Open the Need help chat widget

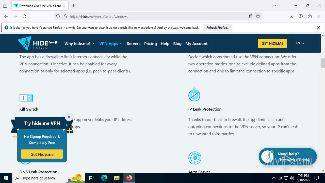pyautogui.click(x=288, y=157)
